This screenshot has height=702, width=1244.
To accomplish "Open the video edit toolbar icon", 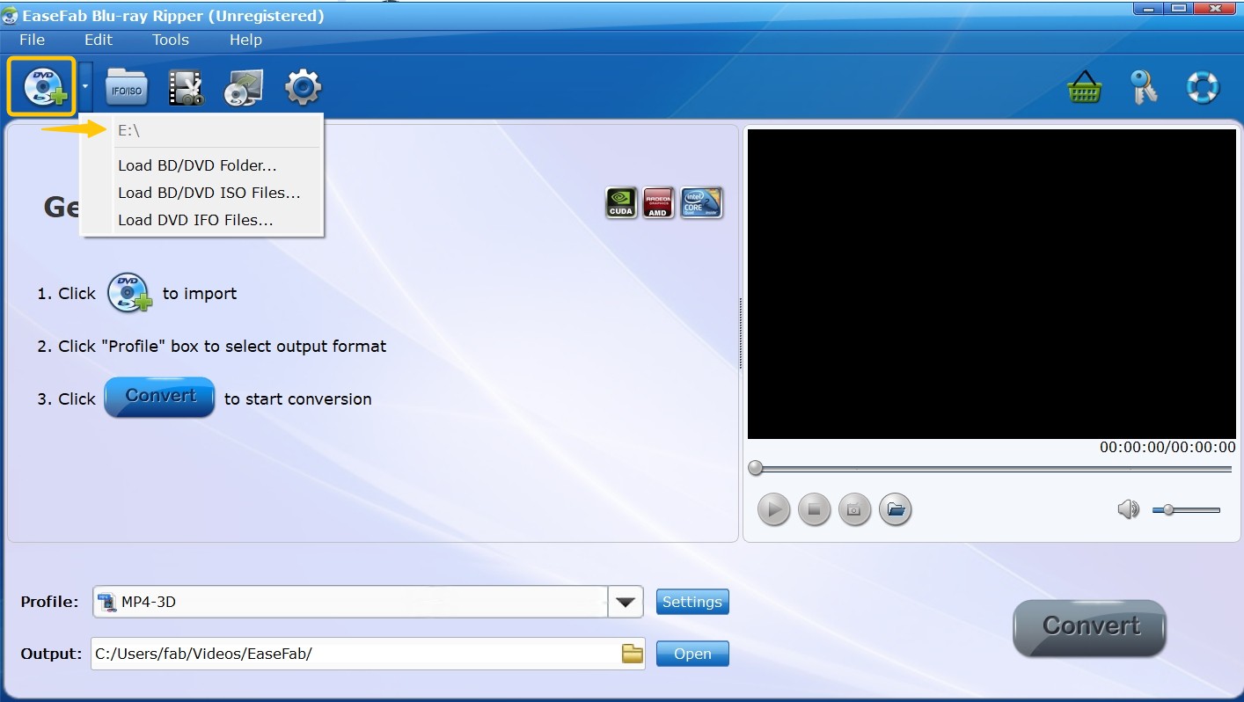I will tap(185, 85).
